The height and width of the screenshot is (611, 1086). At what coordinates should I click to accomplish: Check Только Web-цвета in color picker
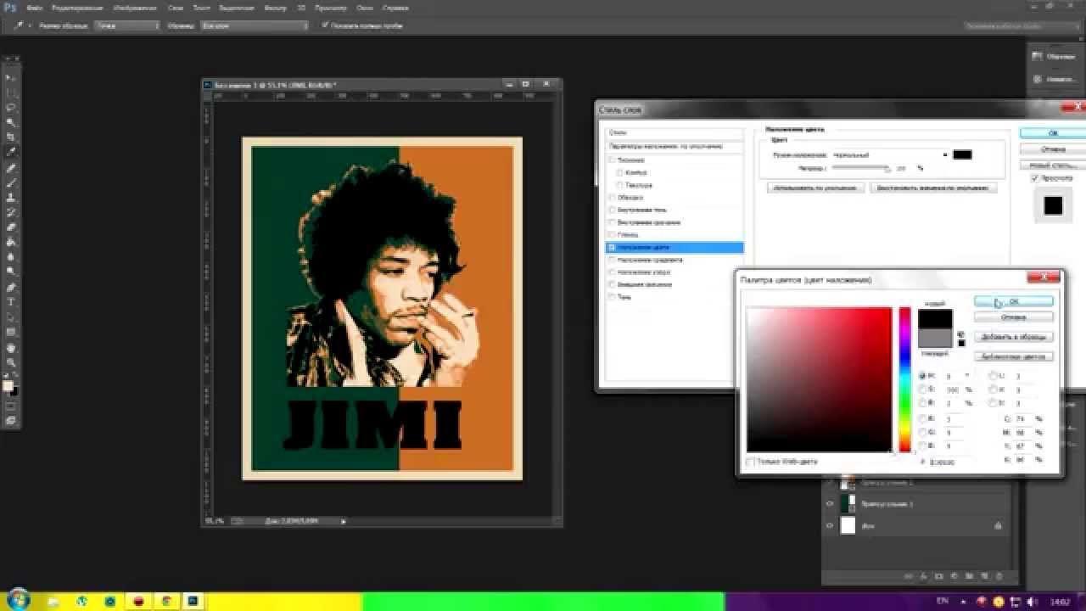tap(750, 462)
